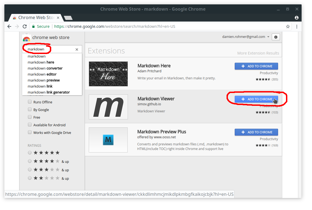
Task: Select the four stars & up rating
Action: 30,161
